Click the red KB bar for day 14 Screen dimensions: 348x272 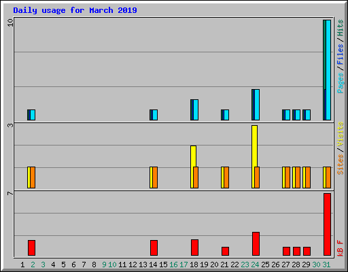(x=154, y=248)
